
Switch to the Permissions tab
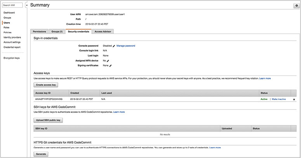click(x=40, y=31)
